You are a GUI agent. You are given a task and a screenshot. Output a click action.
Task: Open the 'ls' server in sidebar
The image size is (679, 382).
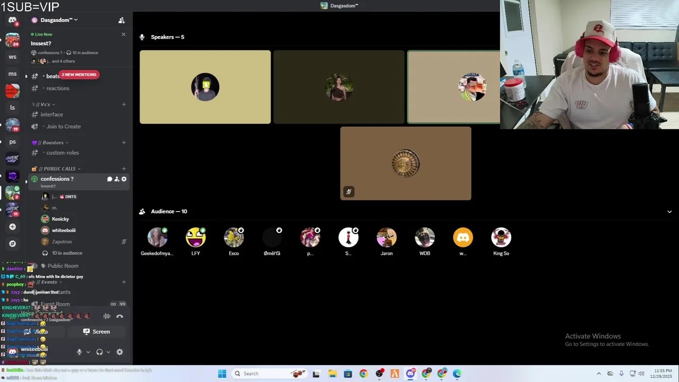coord(12,108)
